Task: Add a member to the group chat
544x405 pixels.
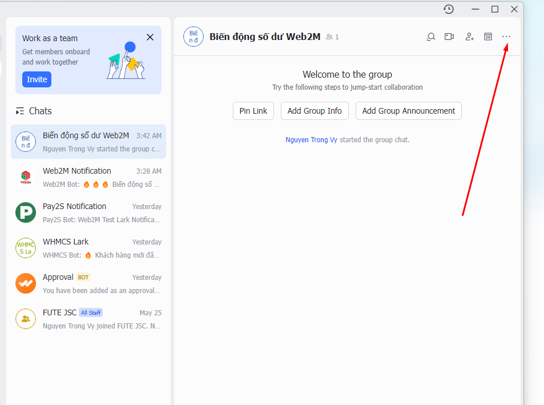Action: tap(469, 37)
